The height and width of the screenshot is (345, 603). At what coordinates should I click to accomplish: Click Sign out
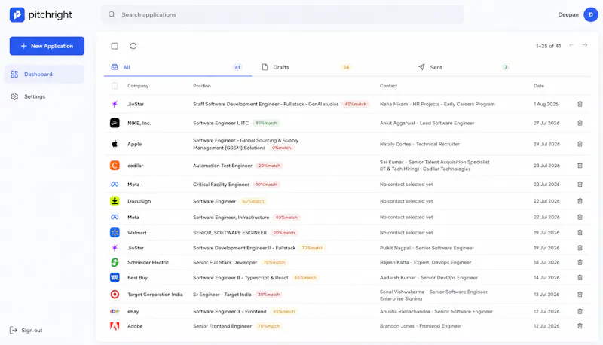click(26, 331)
